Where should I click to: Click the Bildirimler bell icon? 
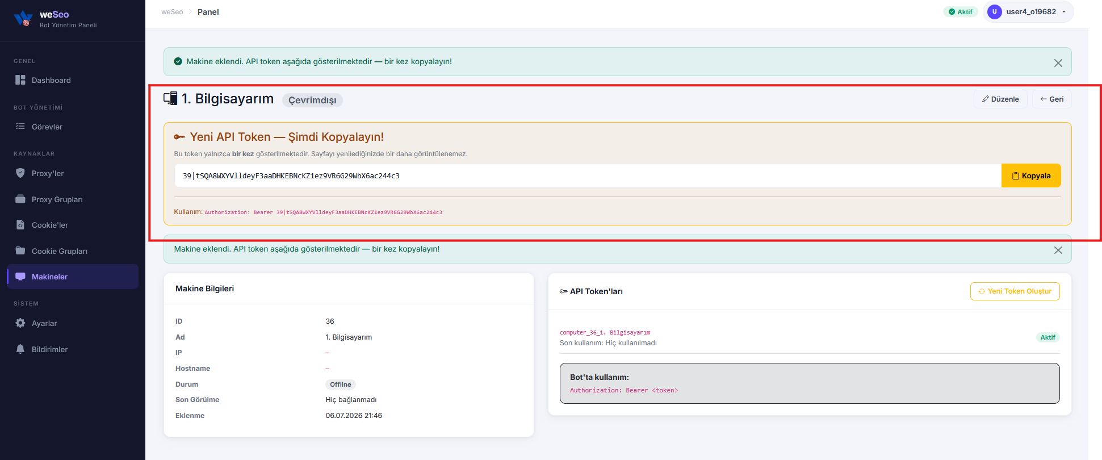pyautogui.click(x=20, y=349)
